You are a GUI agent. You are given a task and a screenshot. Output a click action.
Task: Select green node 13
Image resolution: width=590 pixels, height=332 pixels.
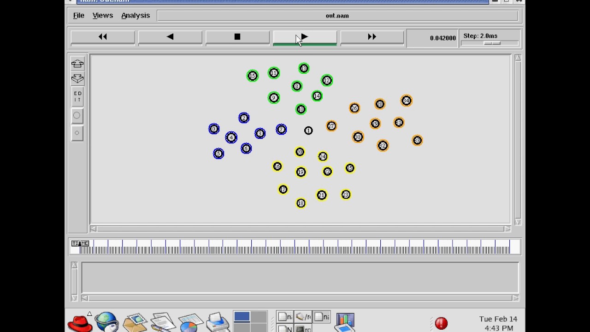[304, 69]
